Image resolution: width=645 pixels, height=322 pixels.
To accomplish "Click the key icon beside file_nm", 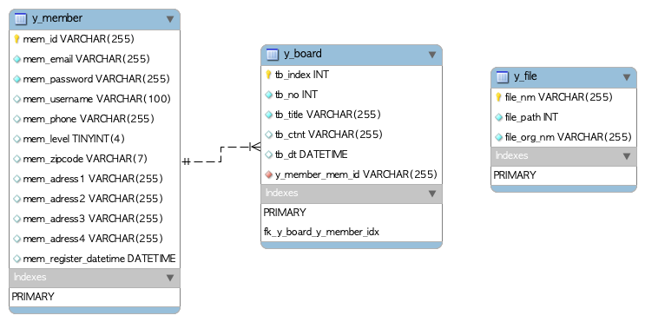I will click(x=498, y=97).
